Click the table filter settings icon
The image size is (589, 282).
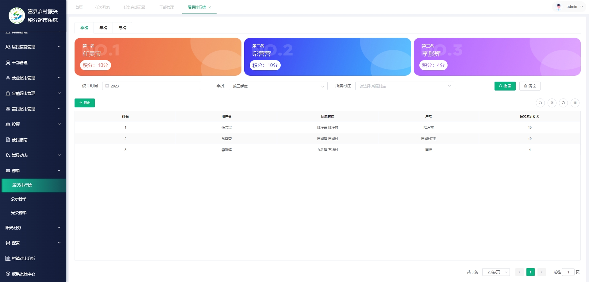pos(552,103)
